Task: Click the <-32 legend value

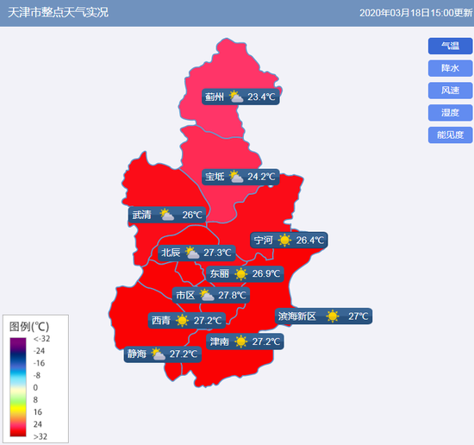Action: (41, 339)
